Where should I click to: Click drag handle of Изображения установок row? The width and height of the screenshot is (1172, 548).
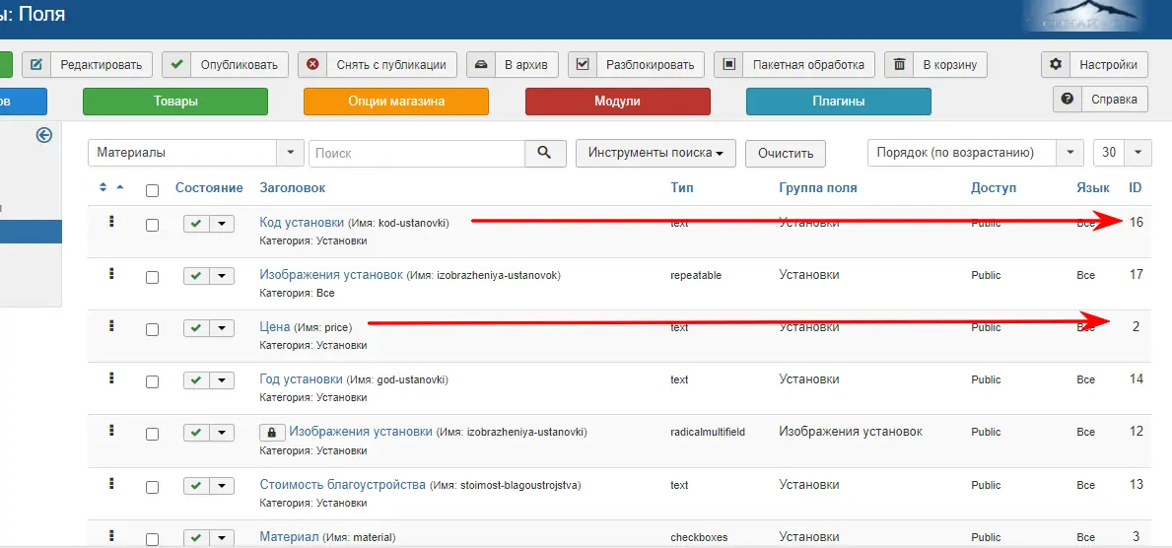click(111, 274)
